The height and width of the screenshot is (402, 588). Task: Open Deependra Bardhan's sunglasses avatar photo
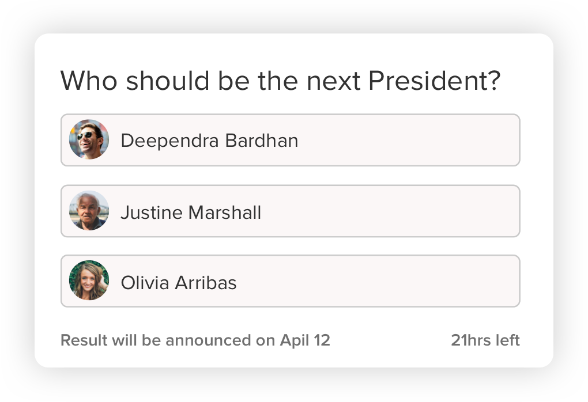[x=89, y=140]
